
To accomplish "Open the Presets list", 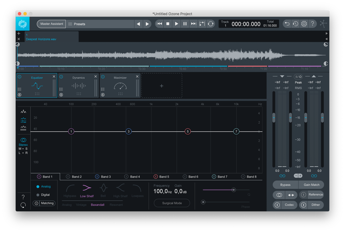I will coord(100,24).
